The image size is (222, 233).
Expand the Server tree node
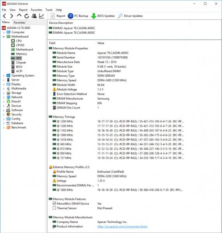coord(4,80)
